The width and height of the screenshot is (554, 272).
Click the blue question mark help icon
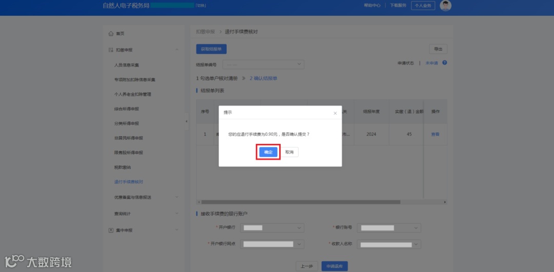tap(444, 63)
